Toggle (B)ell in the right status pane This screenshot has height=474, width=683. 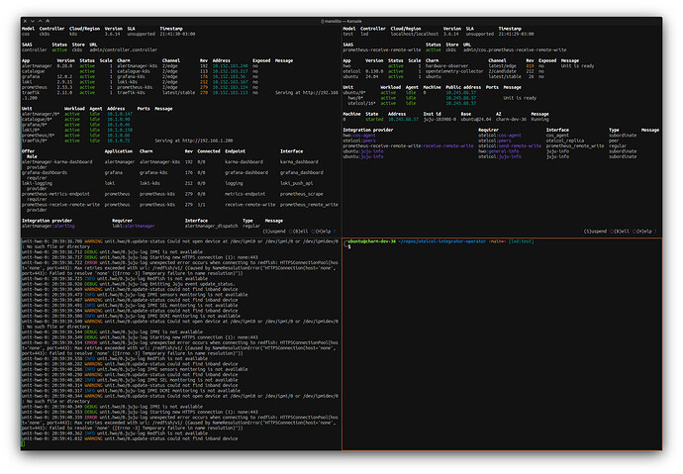(619, 231)
